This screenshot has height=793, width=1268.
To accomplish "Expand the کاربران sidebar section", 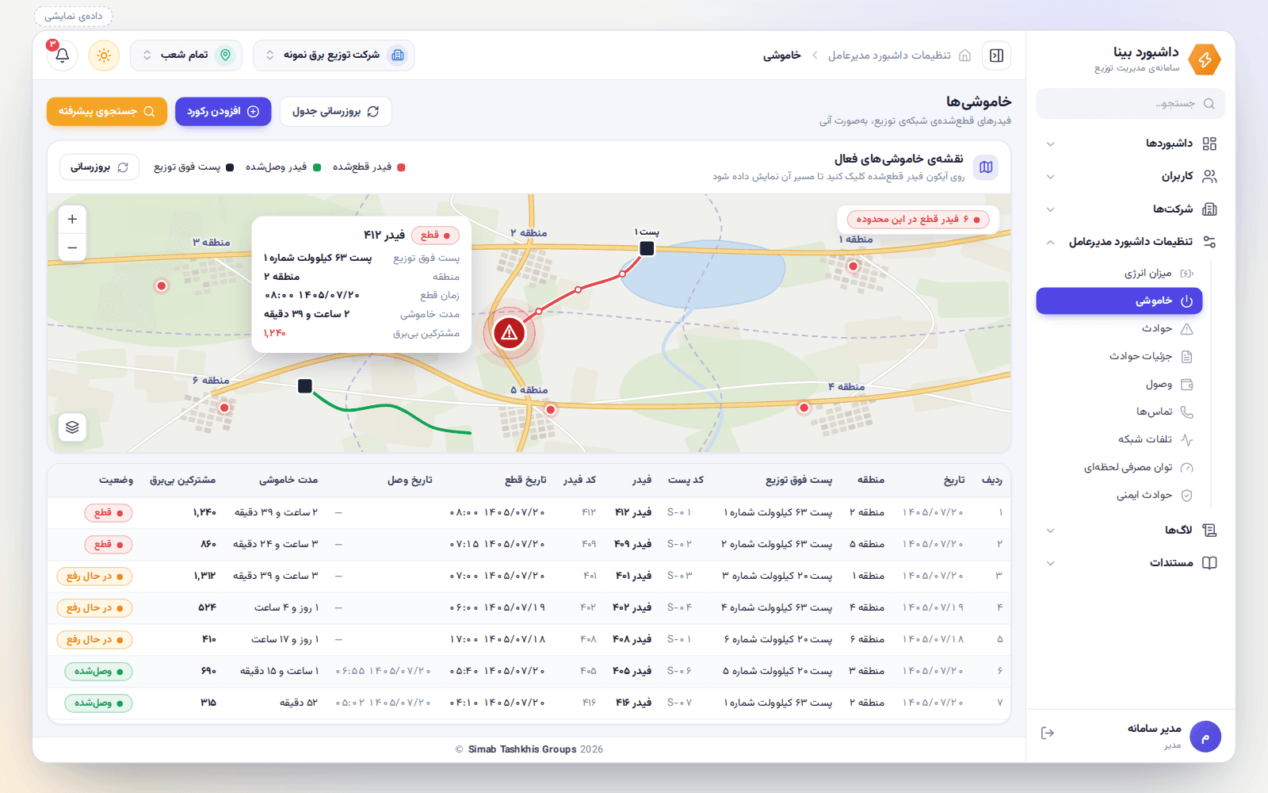I will click(1130, 176).
